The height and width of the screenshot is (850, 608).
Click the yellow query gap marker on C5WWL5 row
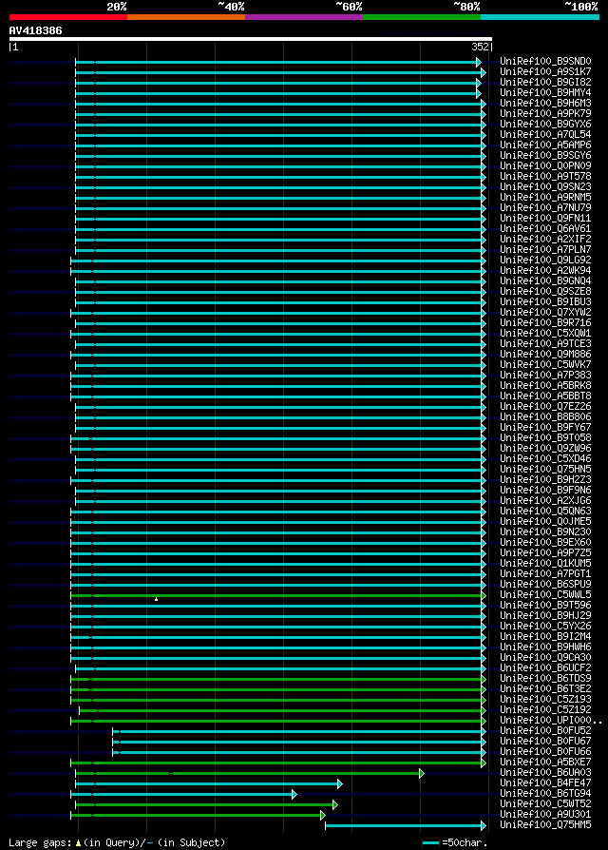point(157,599)
